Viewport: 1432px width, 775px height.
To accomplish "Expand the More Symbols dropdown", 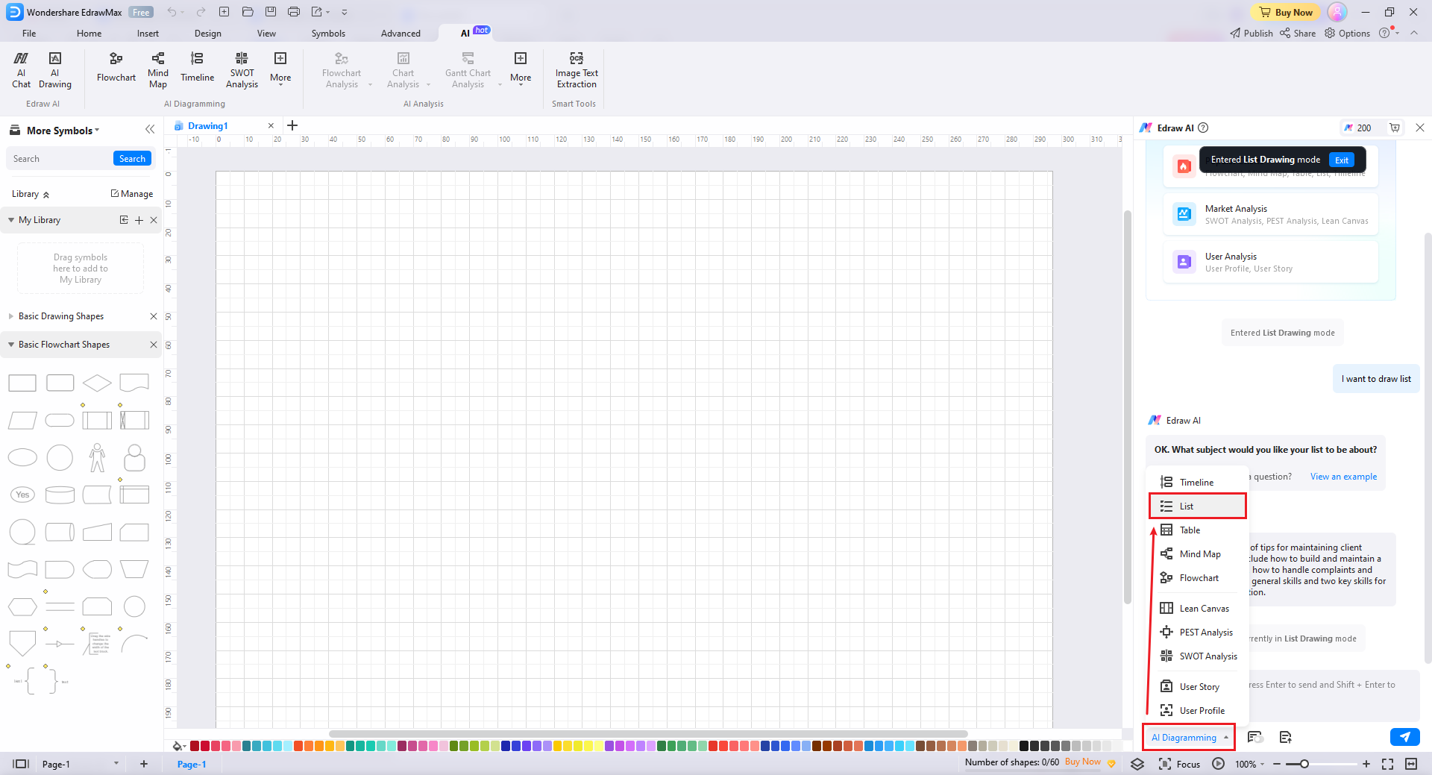I will tap(63, 131).
